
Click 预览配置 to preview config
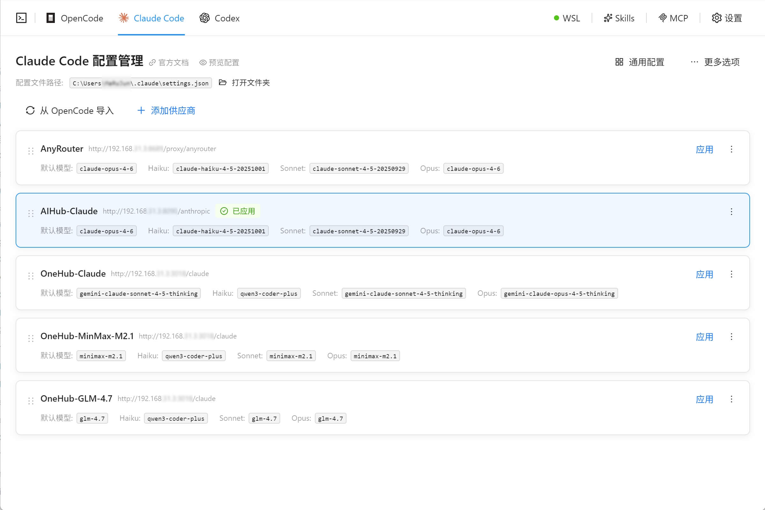(x=219, y=62)
